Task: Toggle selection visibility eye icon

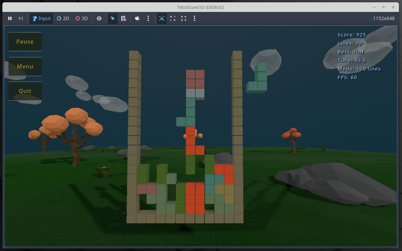Action: 99,18
